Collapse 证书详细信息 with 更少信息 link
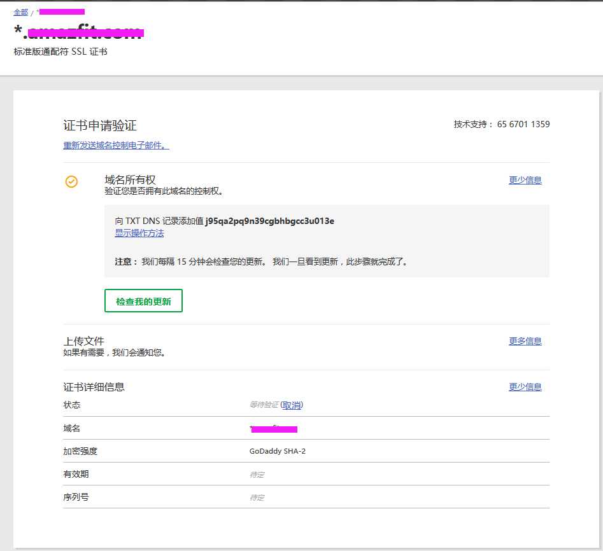This screenshot has height=551, width=603. click(x=525, y=387)
